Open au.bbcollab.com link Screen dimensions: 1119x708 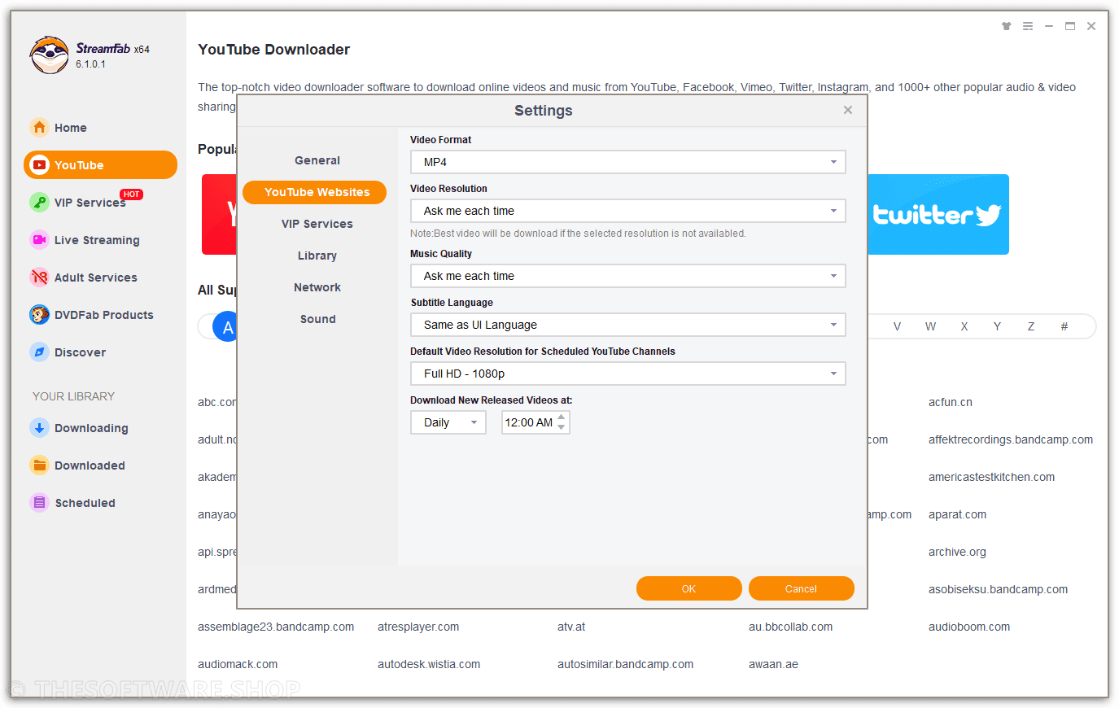tap(790, 627)
